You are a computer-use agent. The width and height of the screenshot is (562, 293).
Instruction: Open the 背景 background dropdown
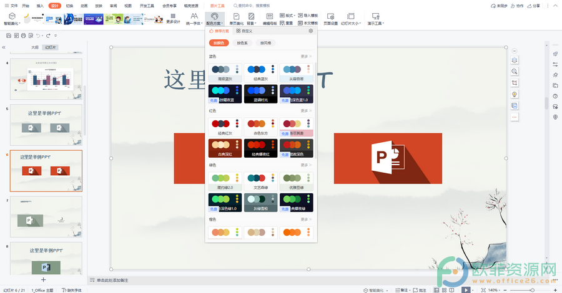tap(251, 19)
